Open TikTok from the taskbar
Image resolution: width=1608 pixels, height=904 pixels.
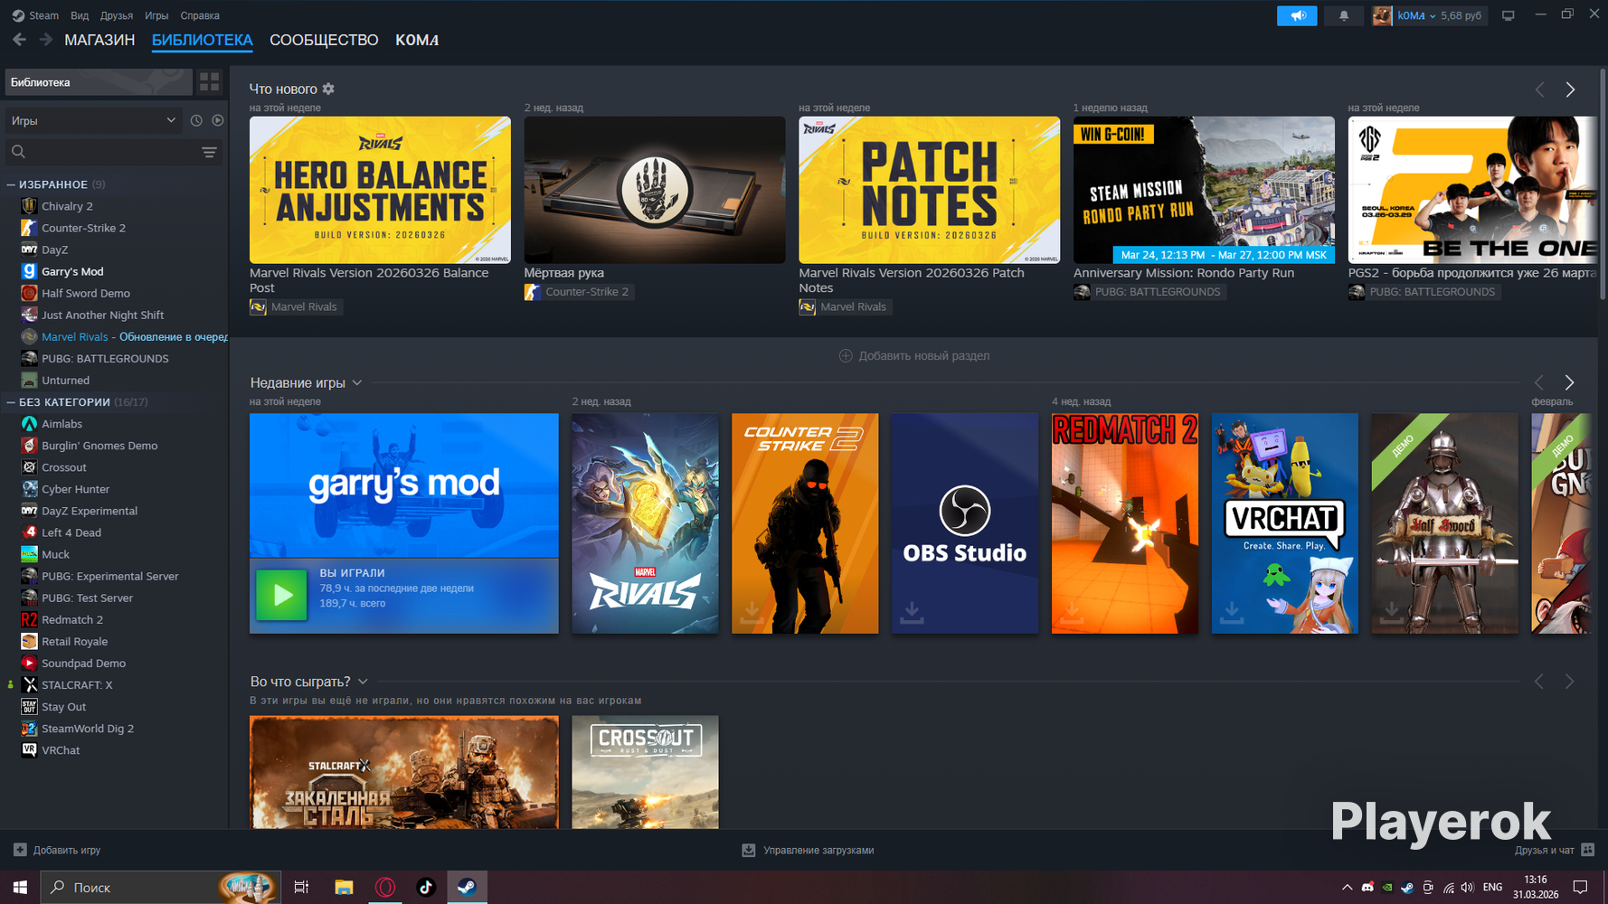(x=426, y=887)
